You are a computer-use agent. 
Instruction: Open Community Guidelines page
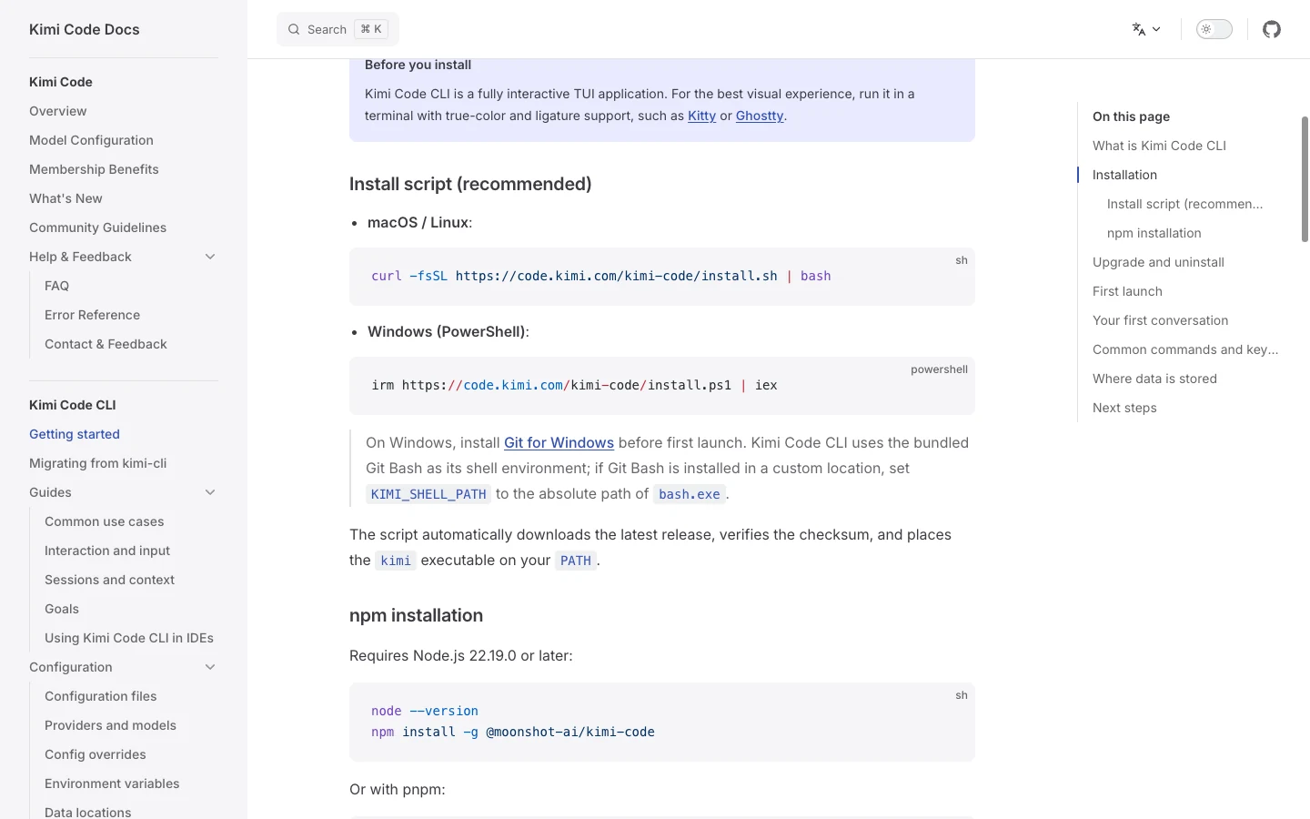point(97,227)
